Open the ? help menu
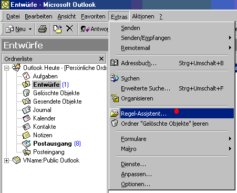 (x=161, y=17)
